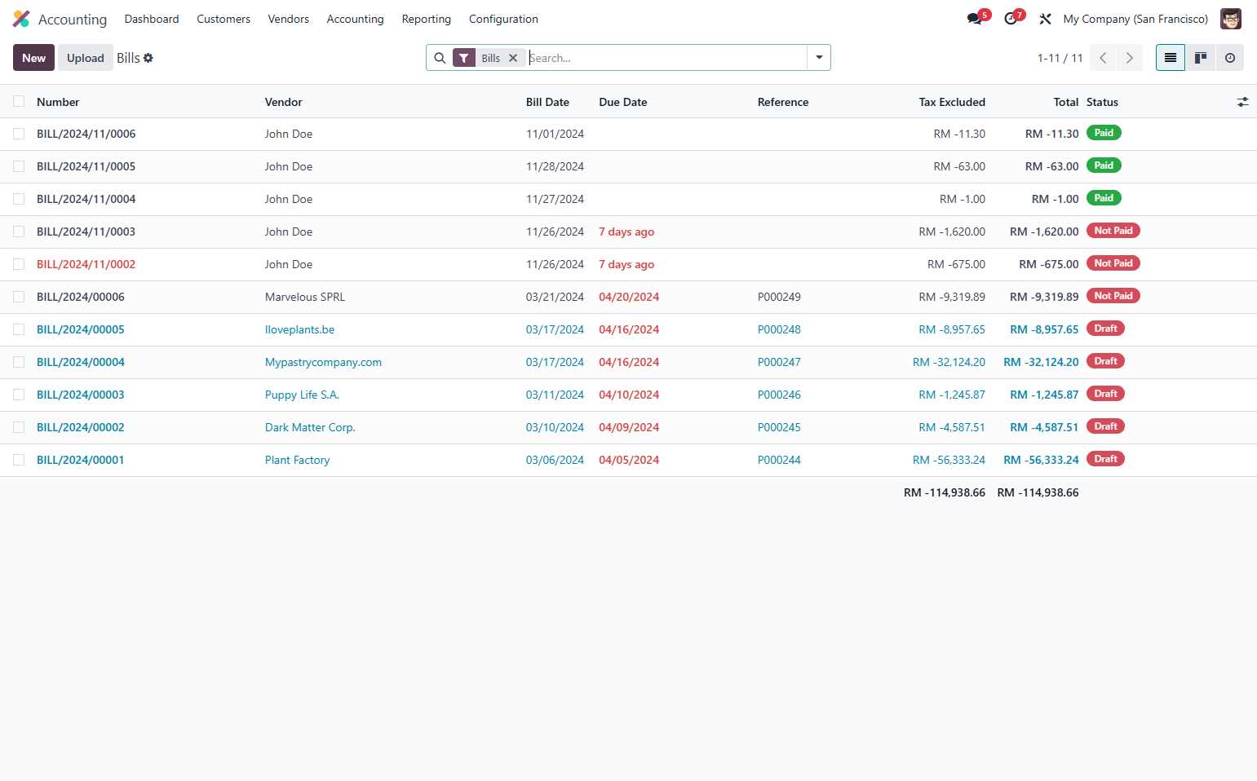1257x781 pixels.
Task: Open the Dashboard menu
Action: 152,19
